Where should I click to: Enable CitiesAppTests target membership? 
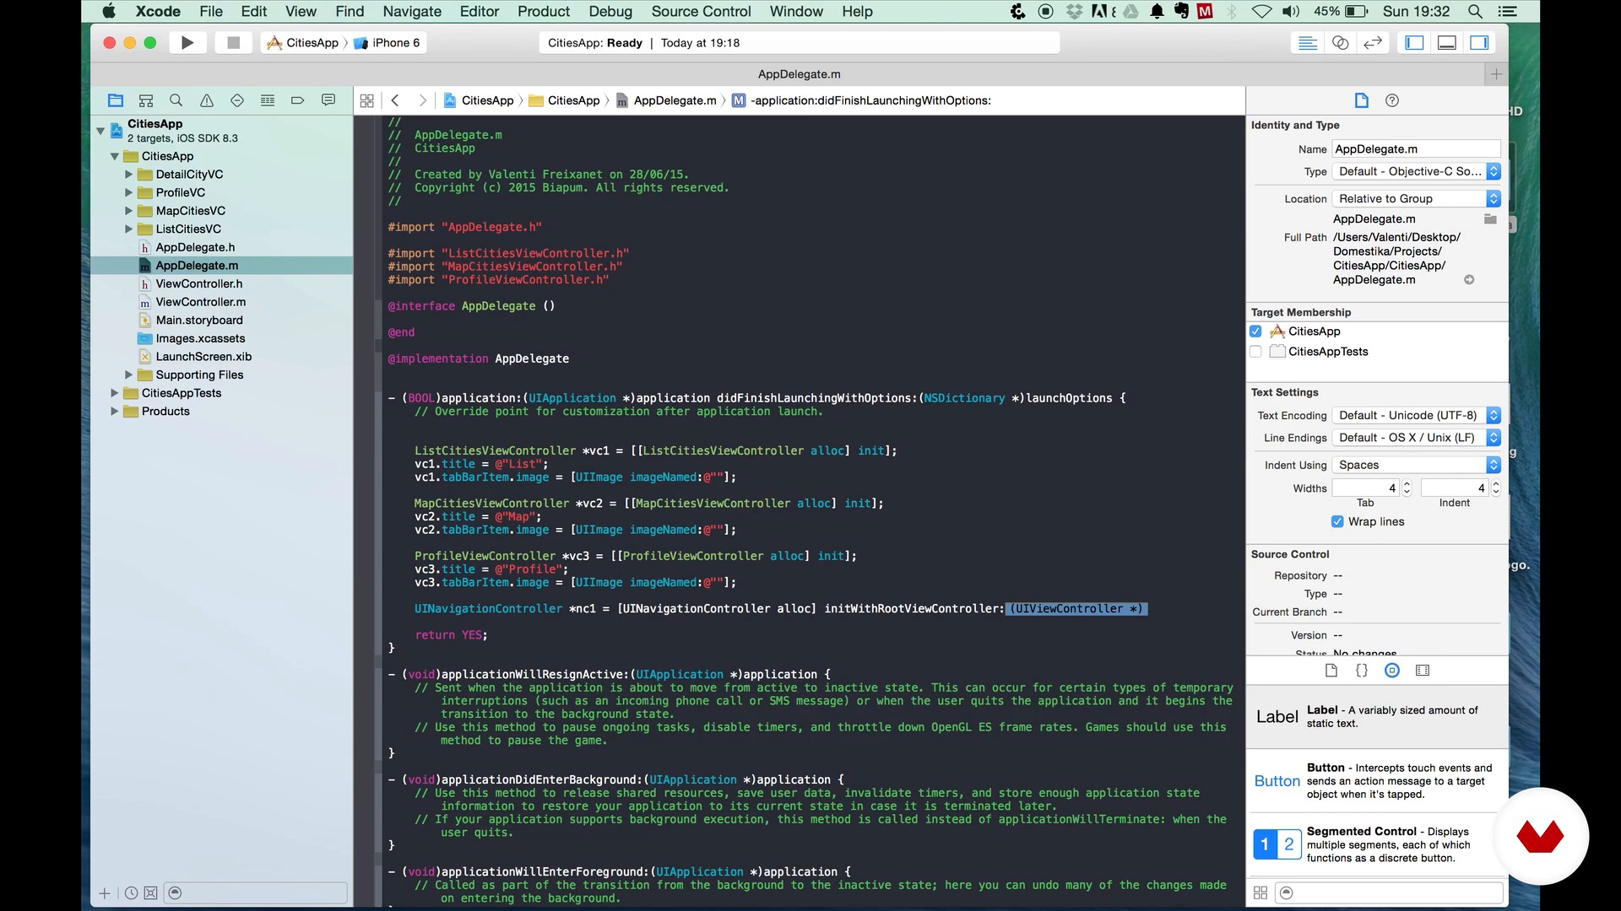[1255, 352]
